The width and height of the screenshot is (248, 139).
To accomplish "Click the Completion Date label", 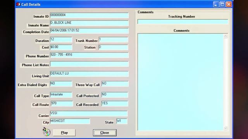I will coord(36,32).
